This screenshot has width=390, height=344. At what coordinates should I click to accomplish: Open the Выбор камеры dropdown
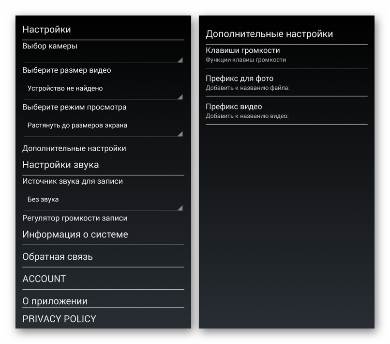(x=103, y=58)
